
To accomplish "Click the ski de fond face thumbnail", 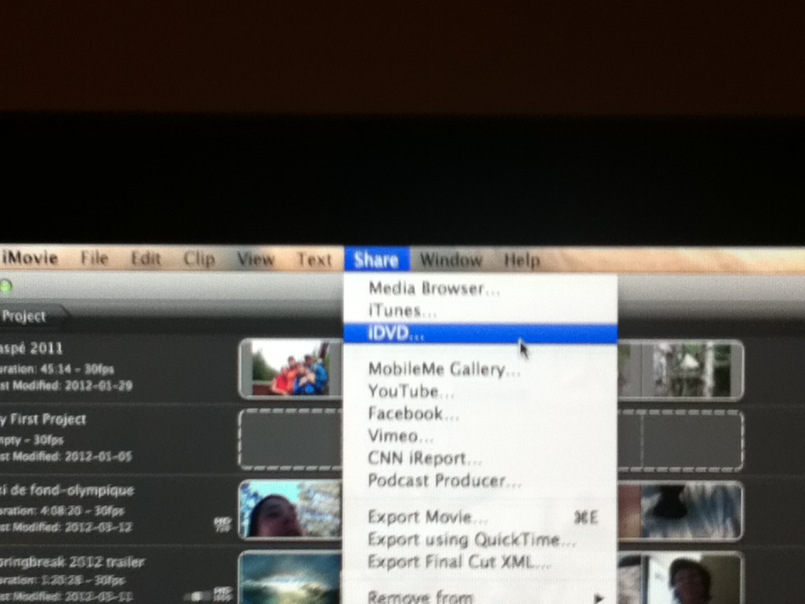I will 291,509.
